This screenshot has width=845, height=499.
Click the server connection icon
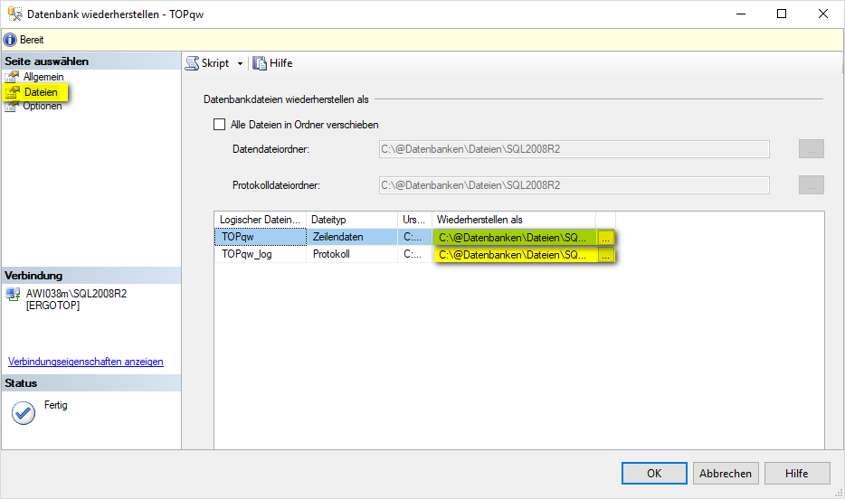tap(14, 295)
